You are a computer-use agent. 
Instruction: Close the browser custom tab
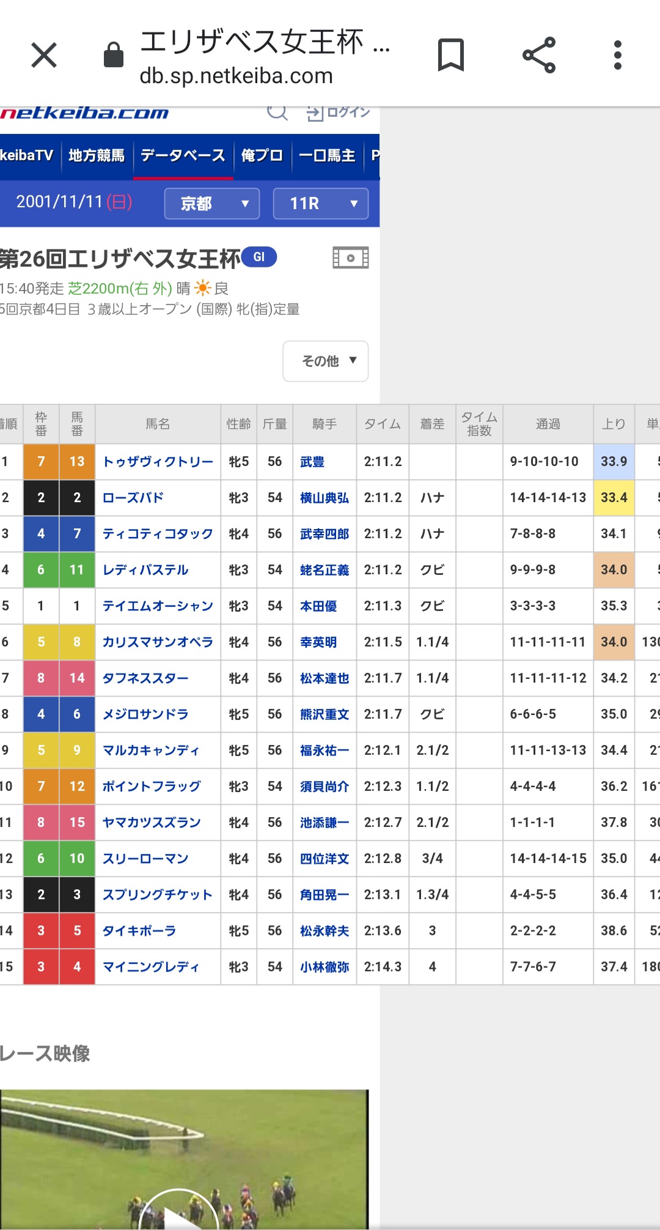coord(44,56)
